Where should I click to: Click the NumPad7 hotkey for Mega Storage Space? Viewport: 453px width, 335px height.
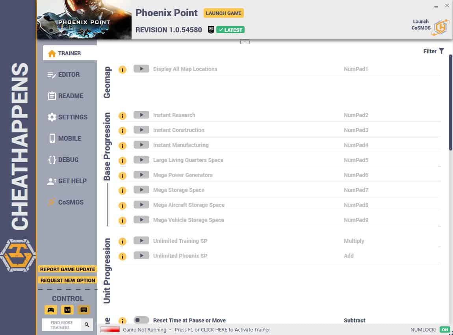[356, 190]
